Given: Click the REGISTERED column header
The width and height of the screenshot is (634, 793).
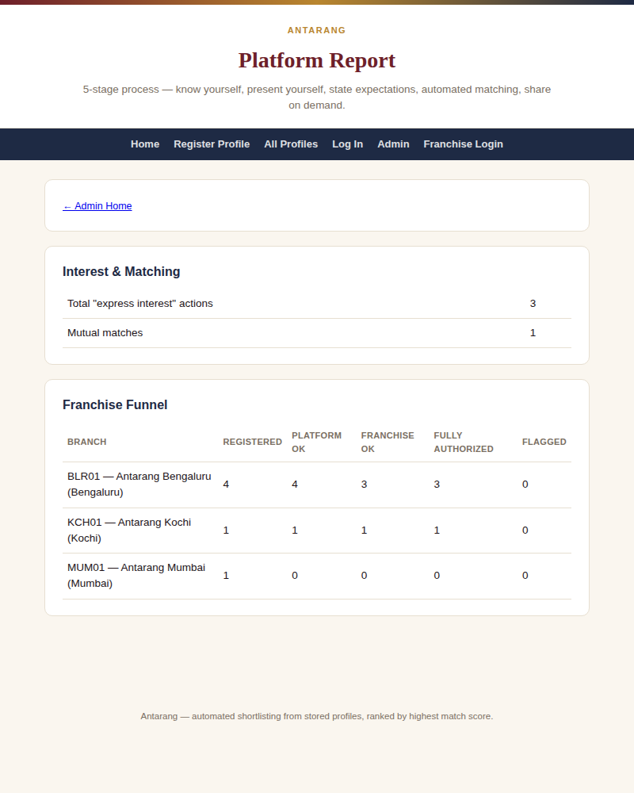Looking at the screenshot, I should coord(252,442).
